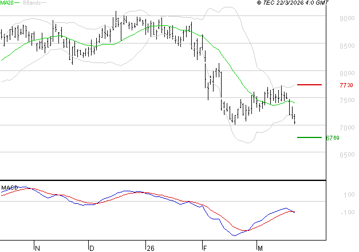Click the 9000 price axis label

347,18
